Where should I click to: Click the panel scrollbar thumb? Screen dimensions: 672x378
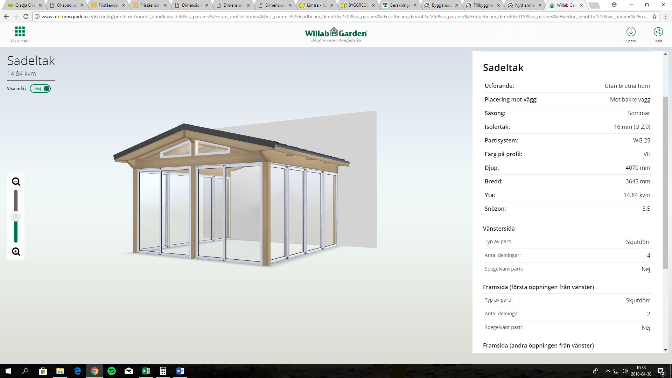point(665,183)
